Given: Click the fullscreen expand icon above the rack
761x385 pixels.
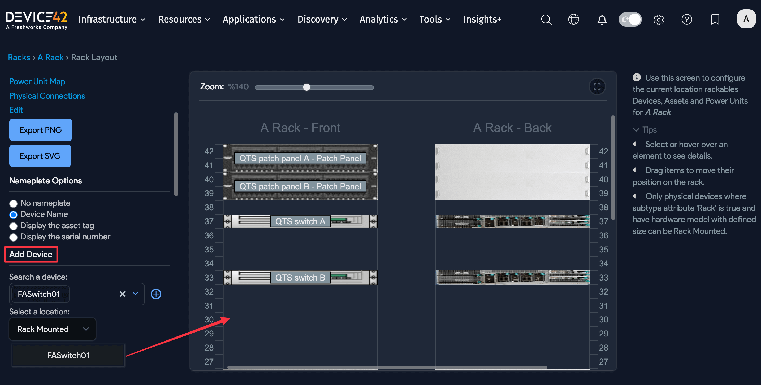Looking at the screenshot, I should click(x=597, y=86).
